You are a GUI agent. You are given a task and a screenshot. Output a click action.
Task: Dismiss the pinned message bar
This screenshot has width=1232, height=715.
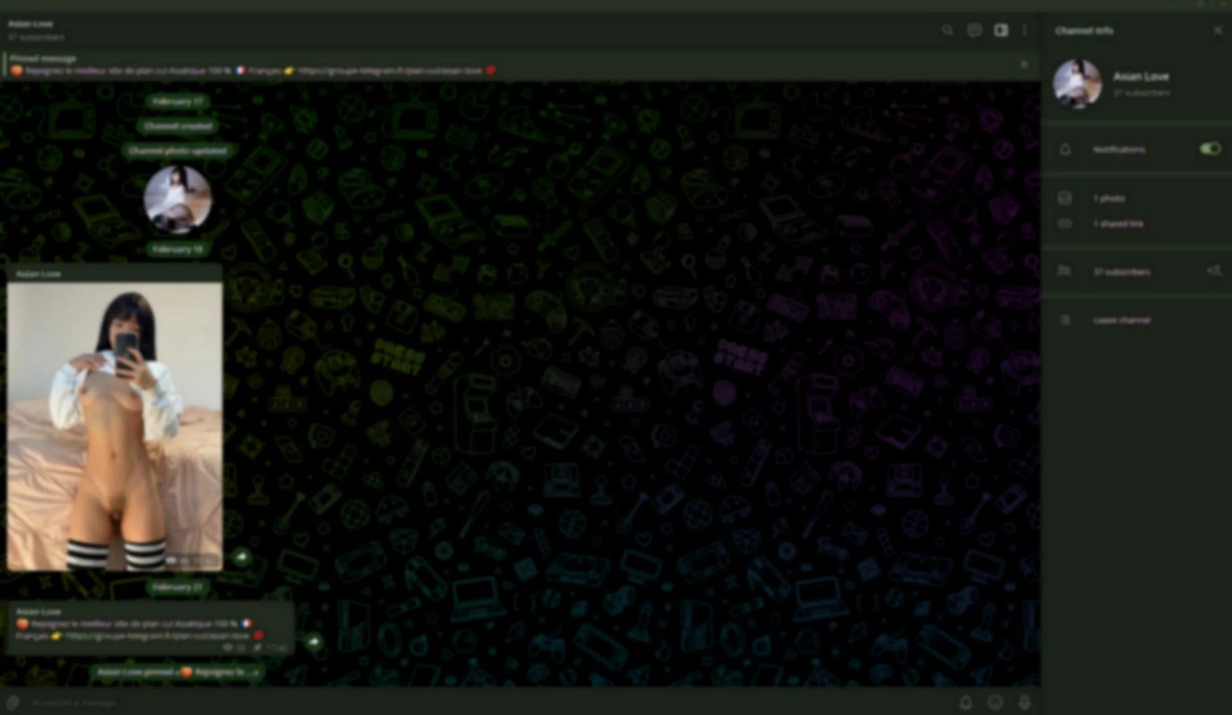(x=1024, y=64)
